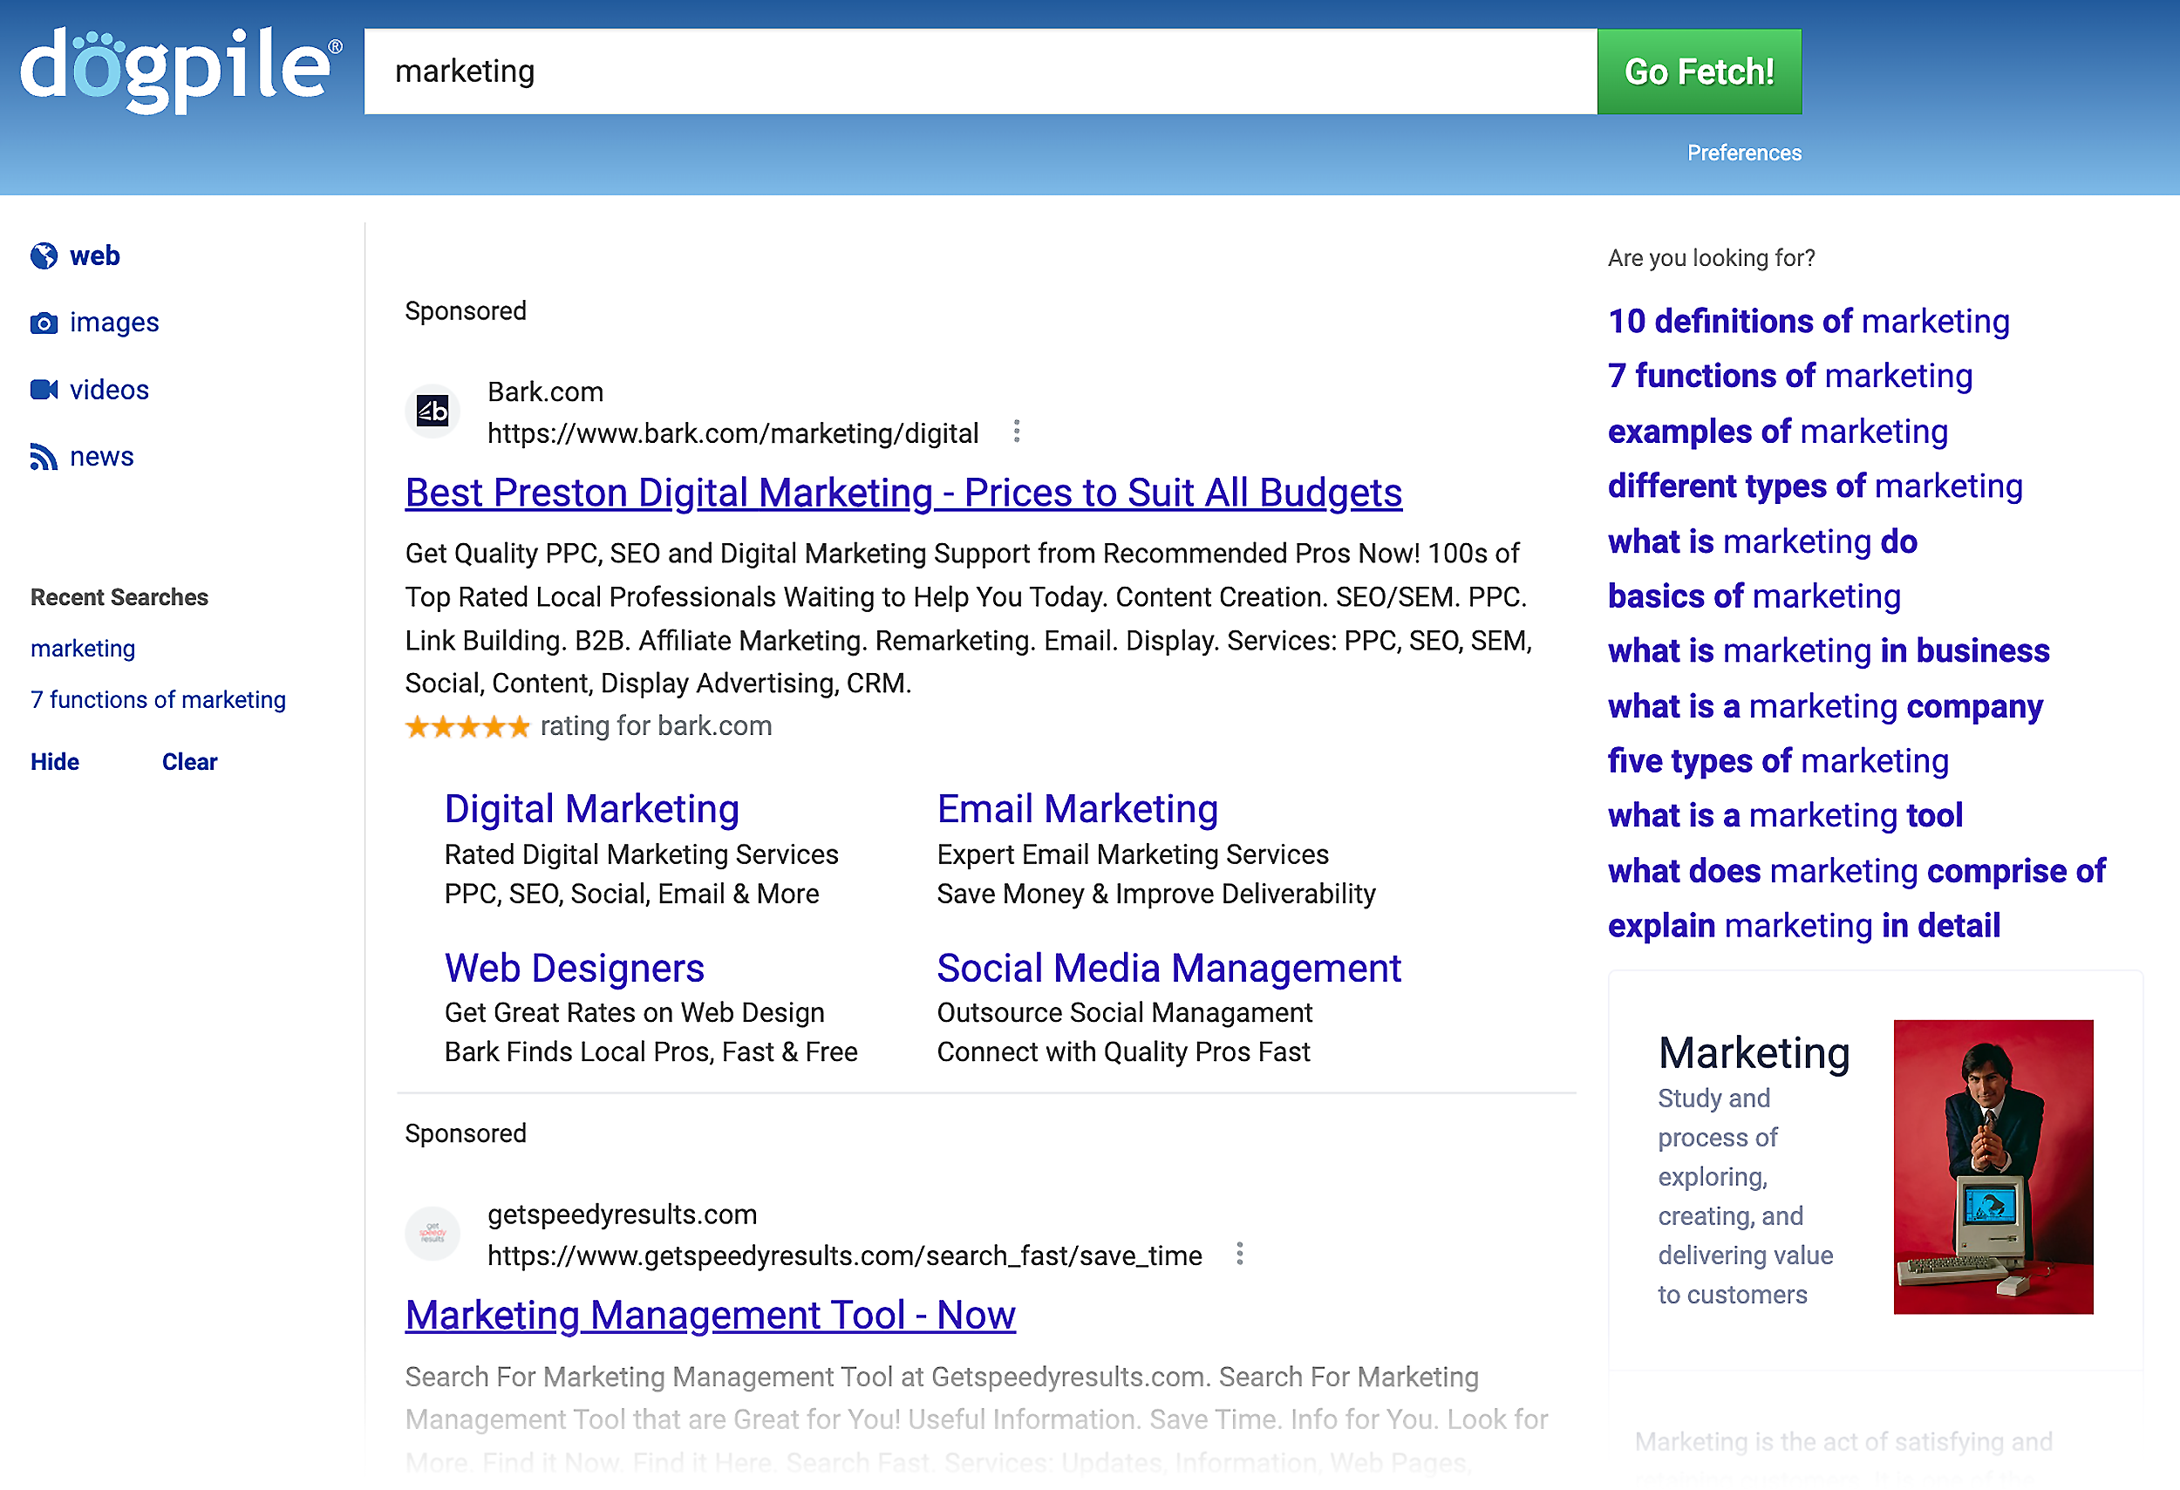
Task: Open three-dot menu beside the Bark.com URL
Action: point(1016,432)
